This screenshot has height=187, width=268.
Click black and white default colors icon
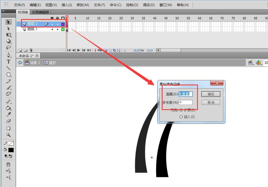click(6, 156)
